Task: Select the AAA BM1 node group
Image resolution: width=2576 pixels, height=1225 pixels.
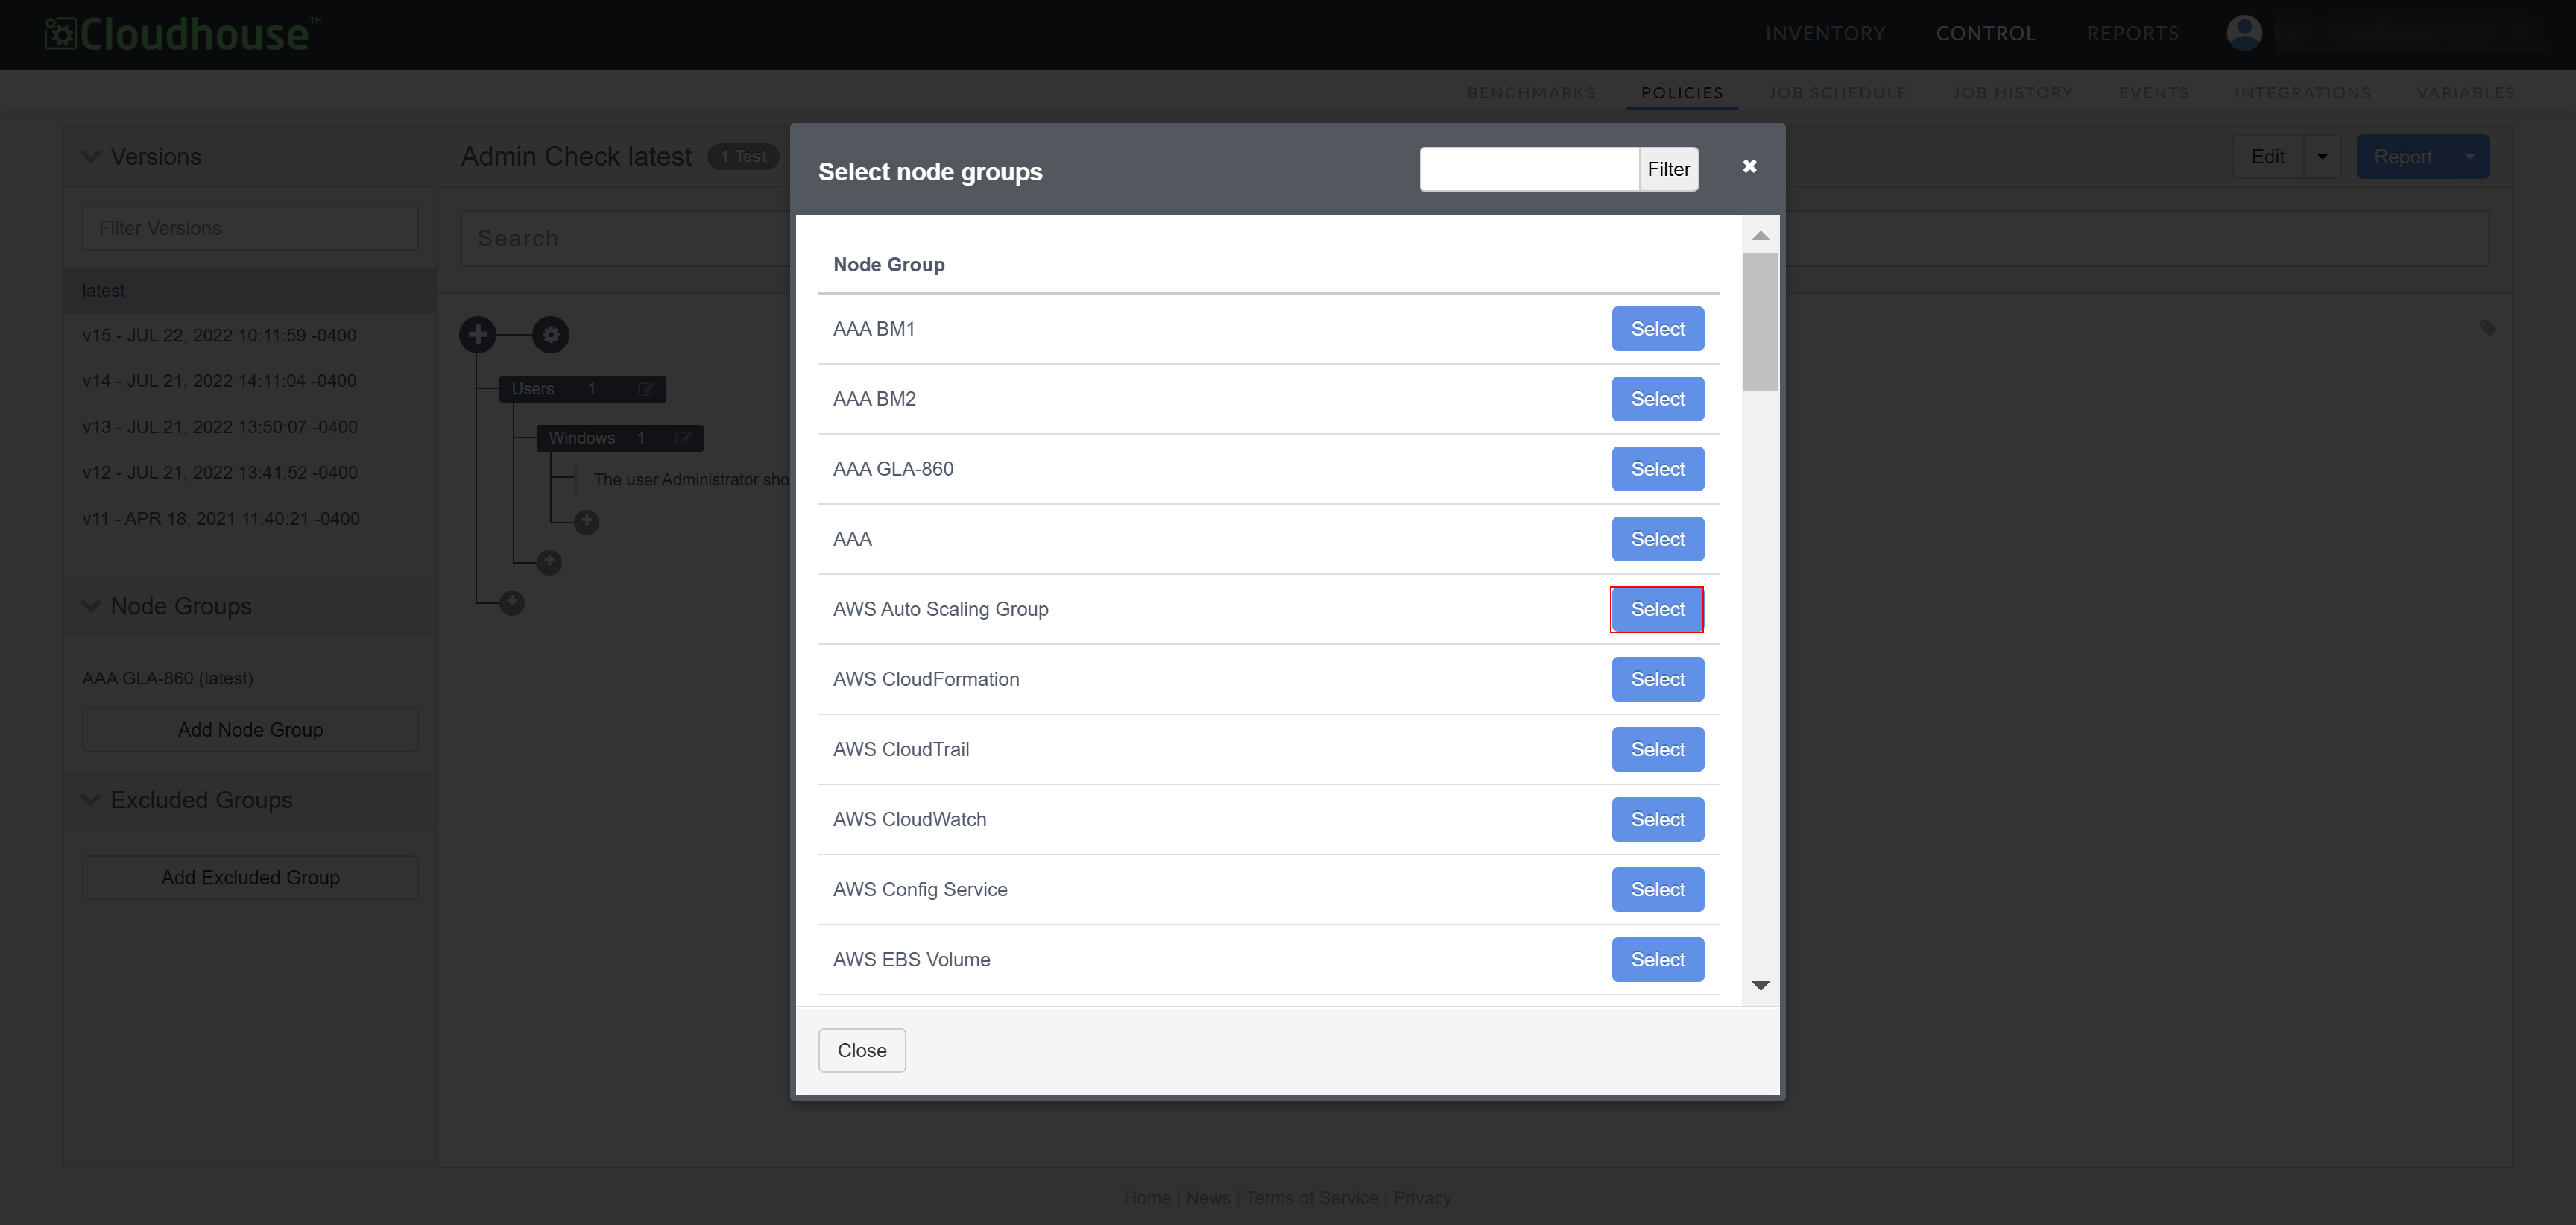Action: tap(1657, 329)
